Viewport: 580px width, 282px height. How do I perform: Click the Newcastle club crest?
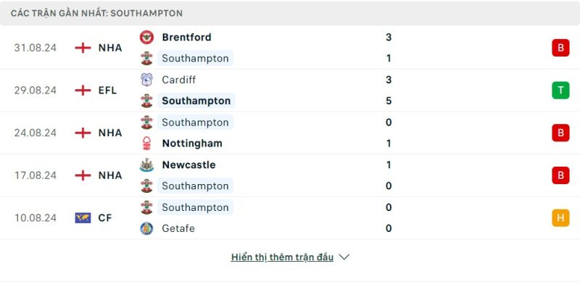tap(146, 165)
